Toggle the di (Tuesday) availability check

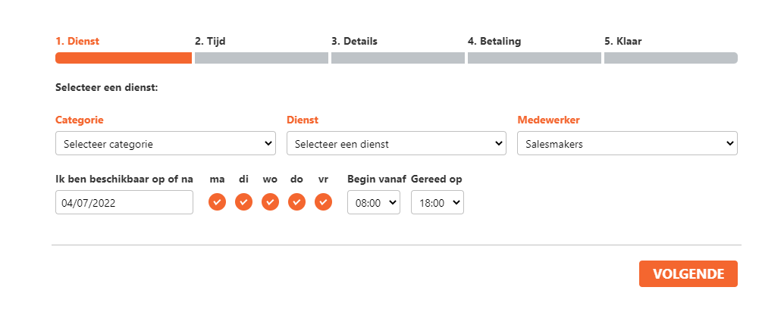[243, 202]
